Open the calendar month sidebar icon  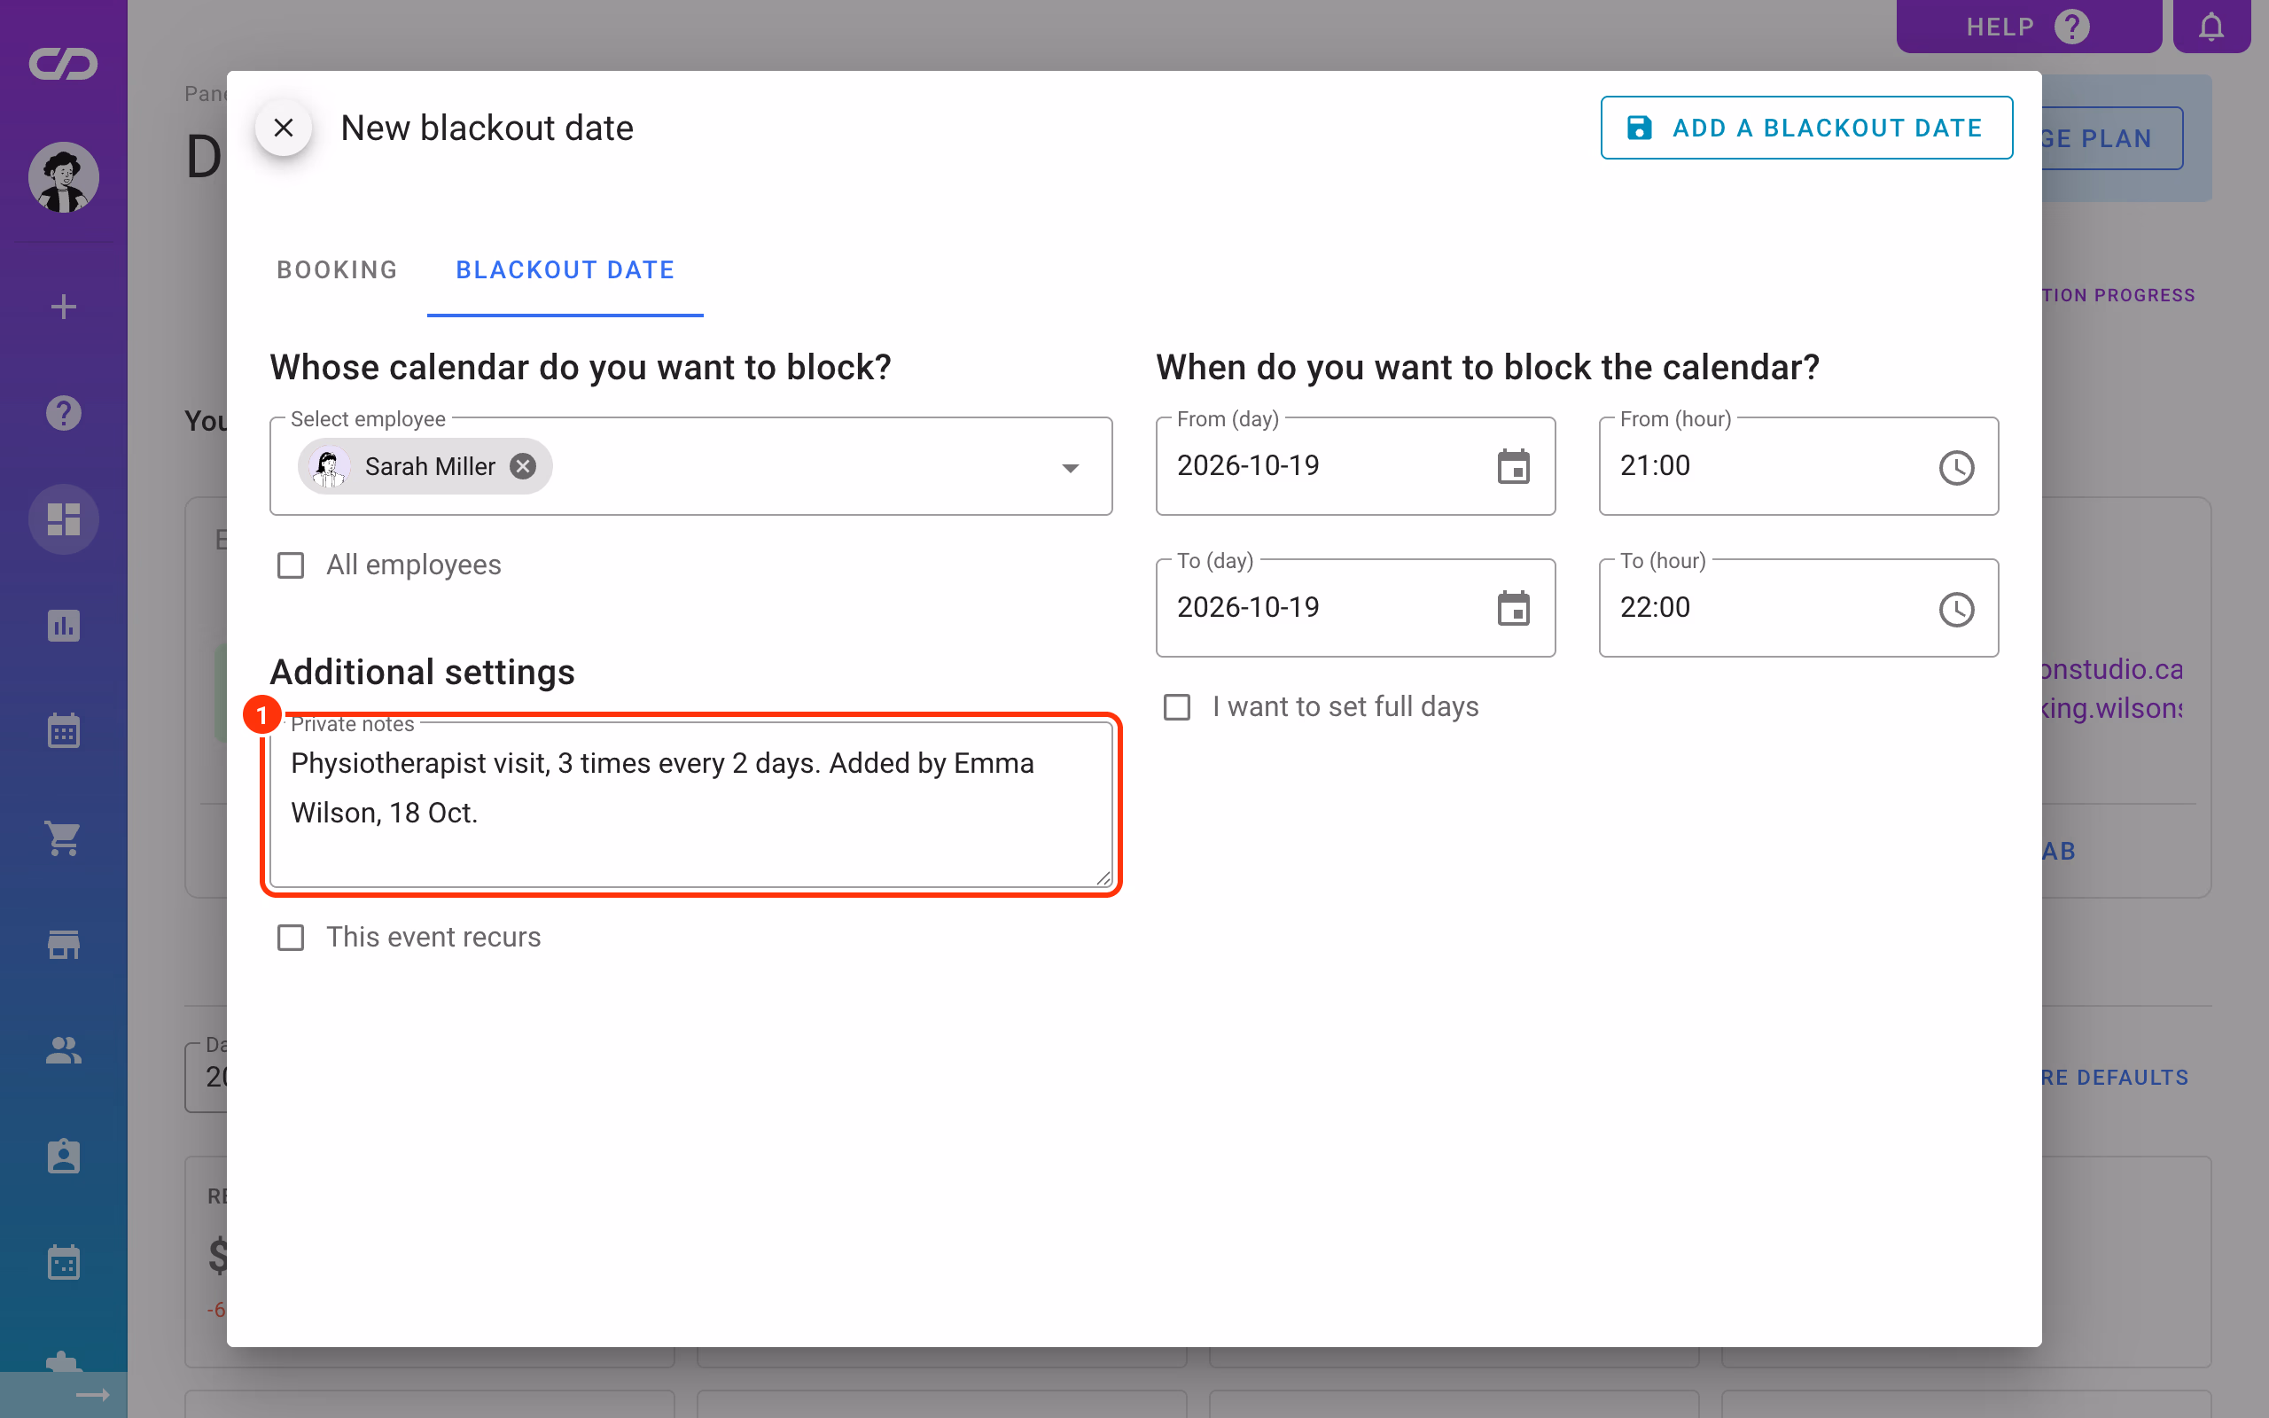64,731
